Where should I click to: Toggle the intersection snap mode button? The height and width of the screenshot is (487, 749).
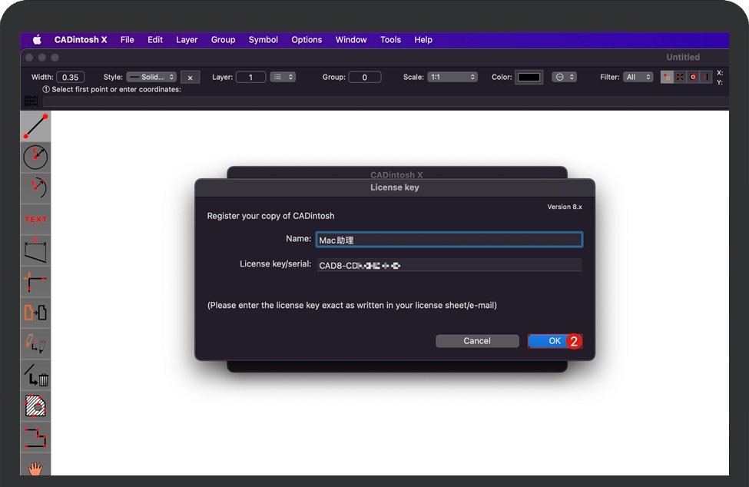point(680,77)
